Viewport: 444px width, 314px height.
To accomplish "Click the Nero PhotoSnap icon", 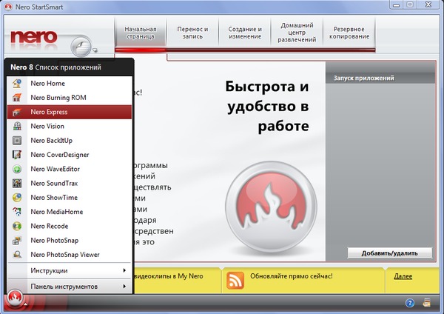I will [17, 241].
